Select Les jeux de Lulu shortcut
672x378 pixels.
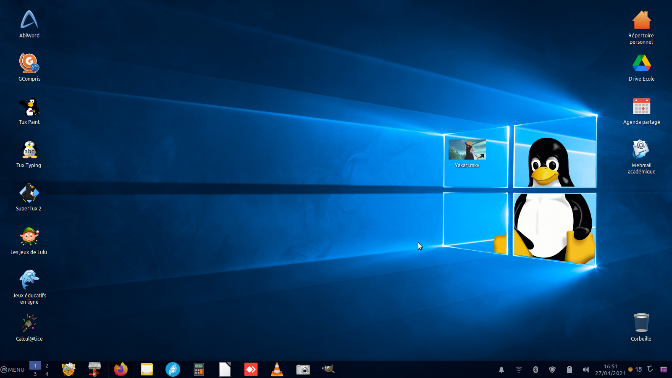[x=29, y=241]
